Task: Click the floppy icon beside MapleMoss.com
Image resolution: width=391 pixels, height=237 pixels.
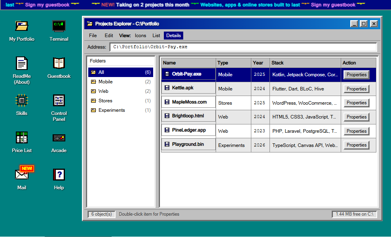Action: (167, 102)
